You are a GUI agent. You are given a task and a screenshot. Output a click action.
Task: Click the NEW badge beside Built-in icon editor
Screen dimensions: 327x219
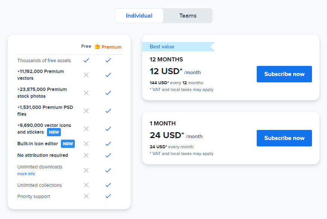click(x=68, y=143)
